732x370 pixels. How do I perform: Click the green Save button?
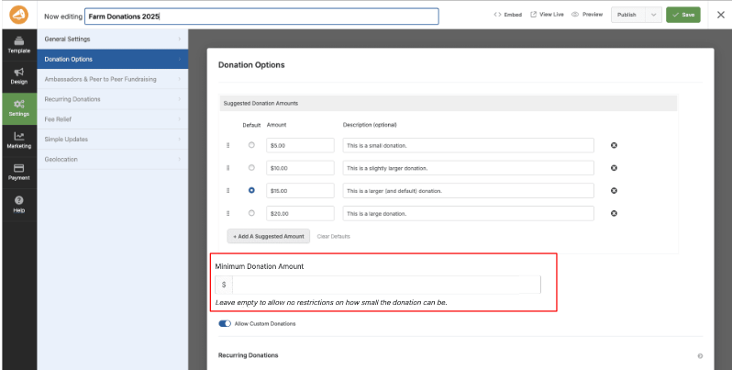tap(683, 15)
